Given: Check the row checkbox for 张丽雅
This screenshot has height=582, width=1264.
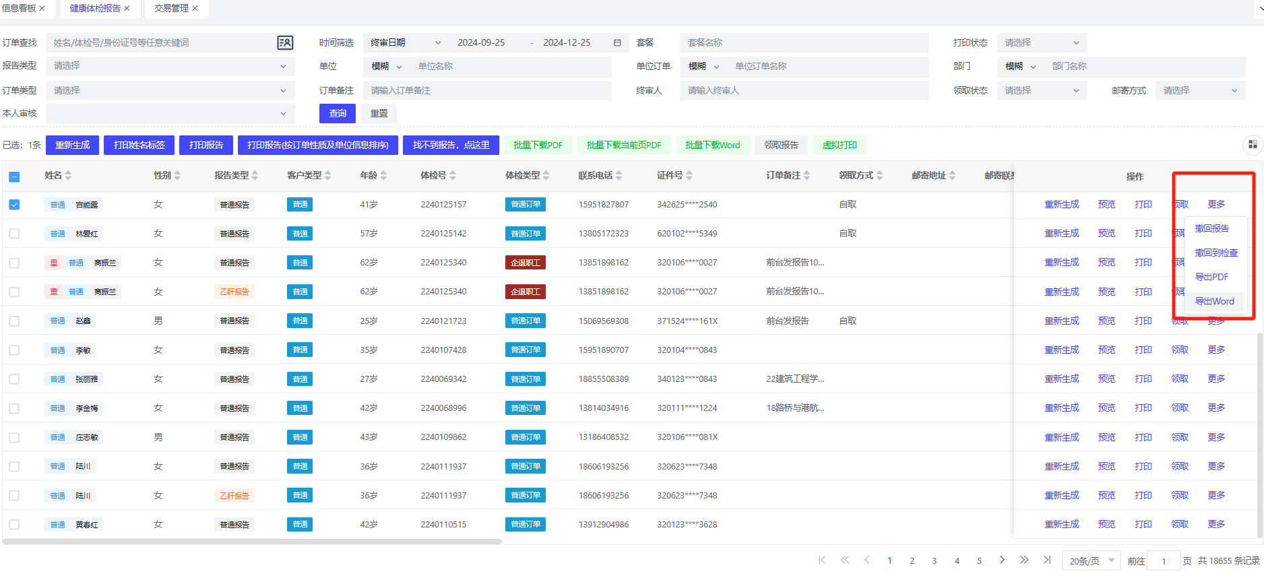Looking at the screenshot, I should point(14,379).
